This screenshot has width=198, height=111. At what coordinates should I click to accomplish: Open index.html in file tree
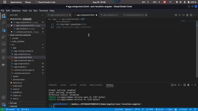pyautogui.click(x=17, y=86)
